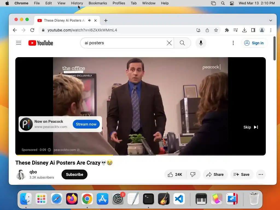Viewport: 280px width, 210px height.
Task: Launch Firefox from the Dock
Action: coord(72,199)
